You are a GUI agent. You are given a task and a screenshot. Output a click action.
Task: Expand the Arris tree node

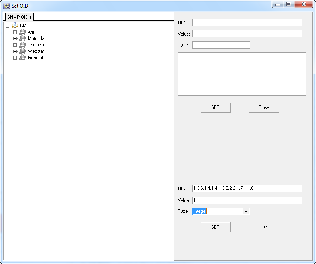[x=15, y=32]
